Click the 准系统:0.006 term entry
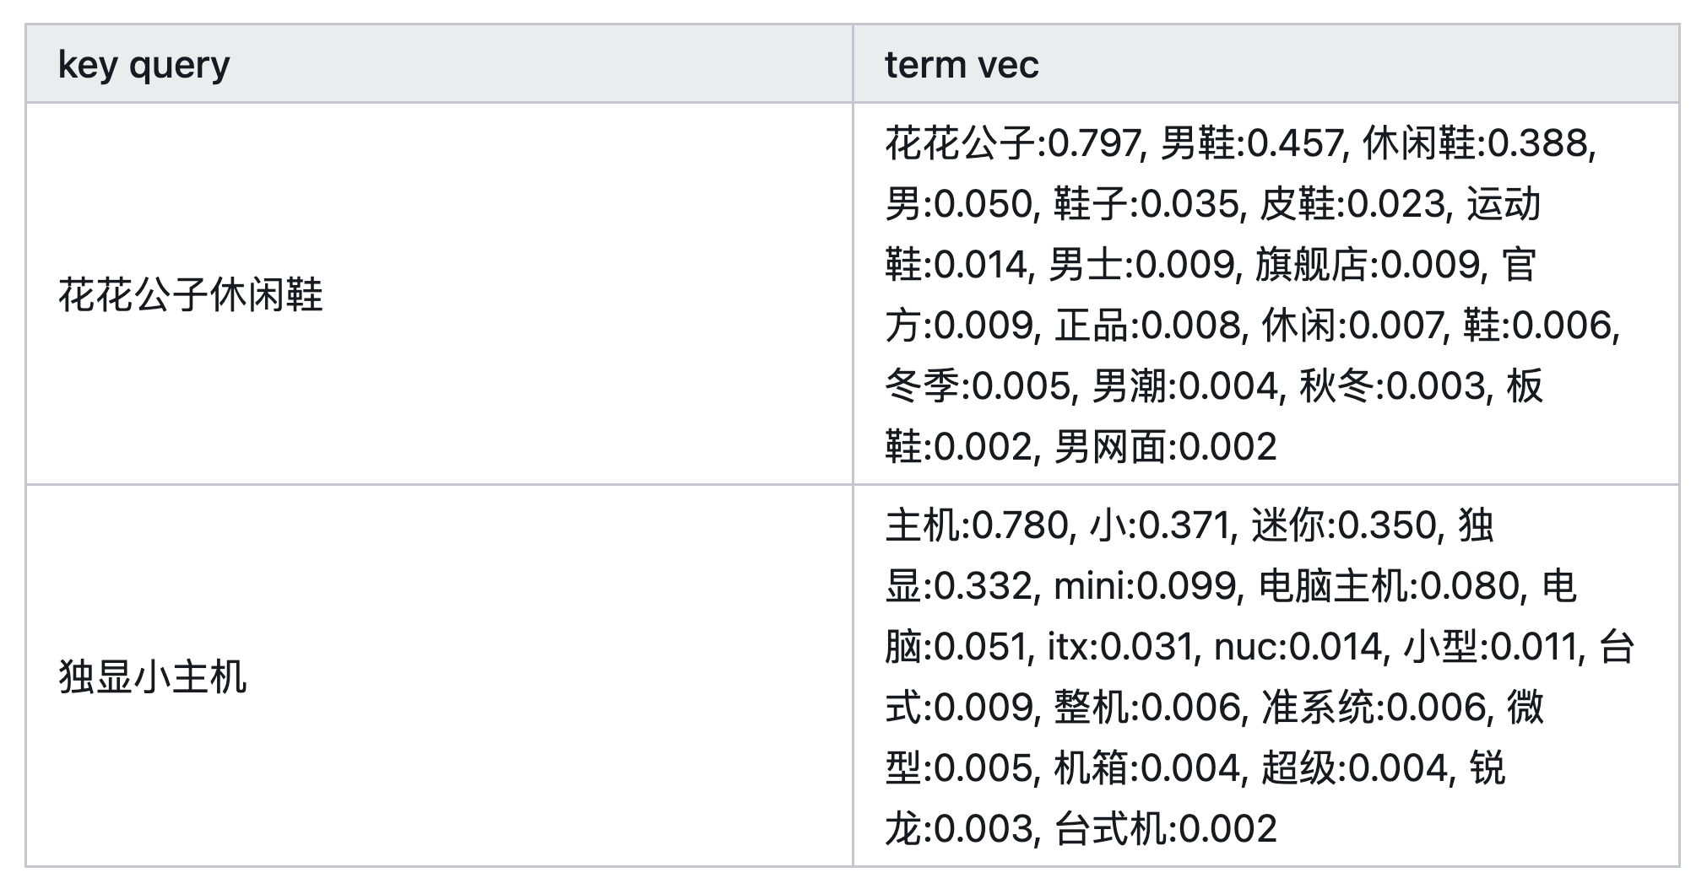Image resolution: width=1707 pixels, height=894 pixels. (1373, 708)
